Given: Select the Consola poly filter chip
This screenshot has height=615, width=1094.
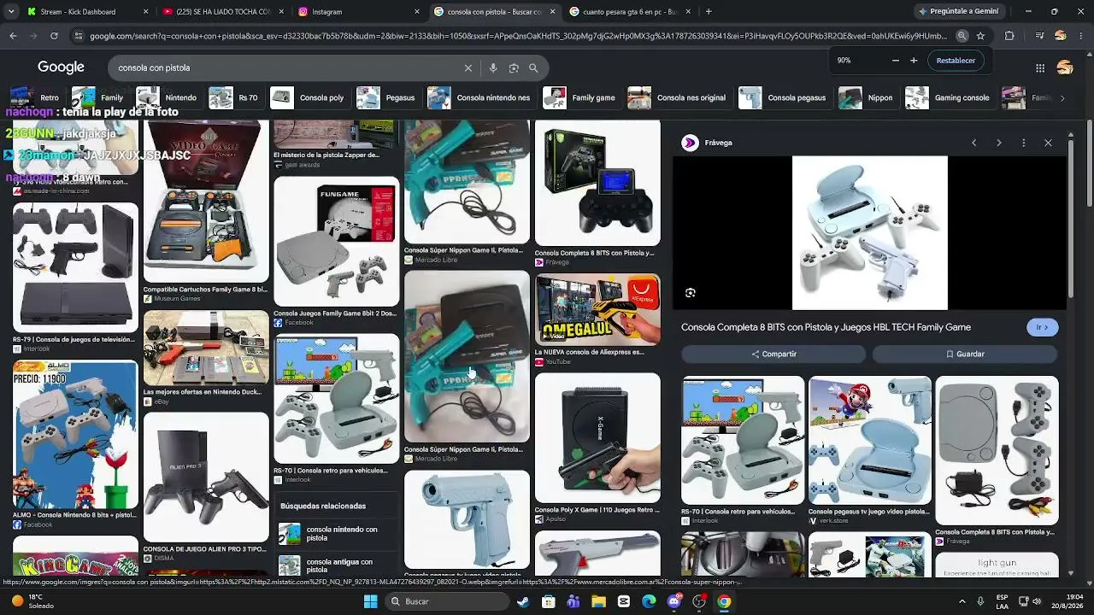Looking at the screenshot, I should (x=309, y=98).
